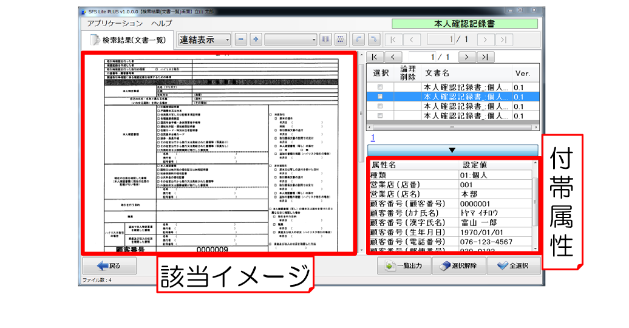The image size is (629, 328).
Task: Select the highlighted 本人確認記録書_個人 row name
Action: tap(466, 97)
